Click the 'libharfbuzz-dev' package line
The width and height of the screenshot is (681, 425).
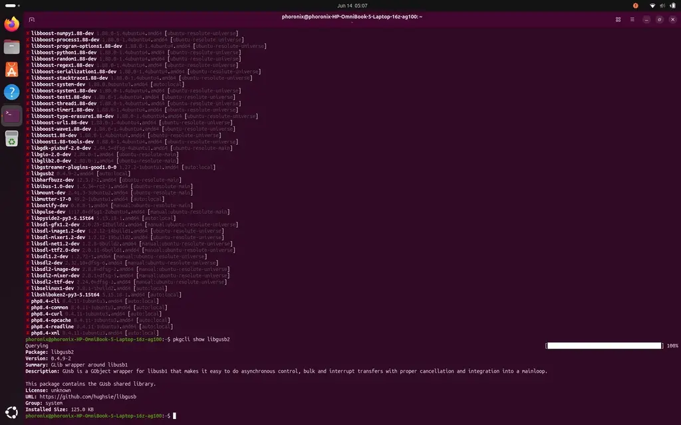pos(103,179)
